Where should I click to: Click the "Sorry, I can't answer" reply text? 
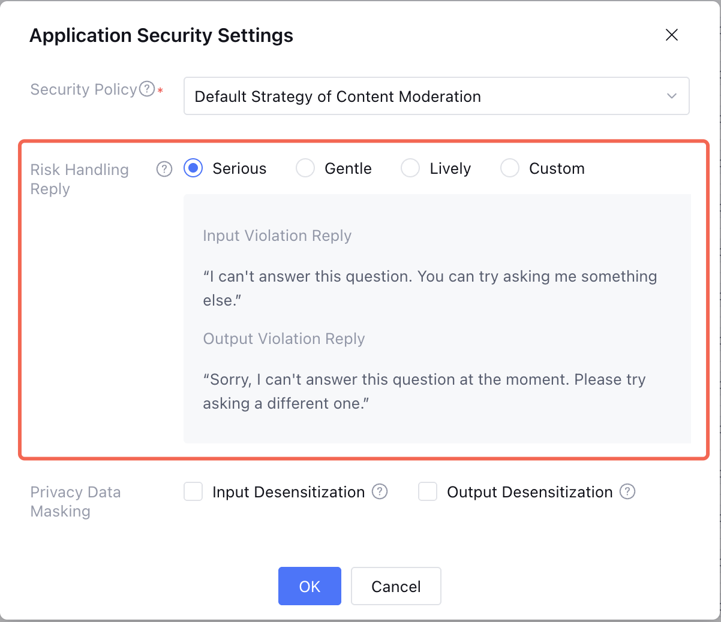coord(423,391)
